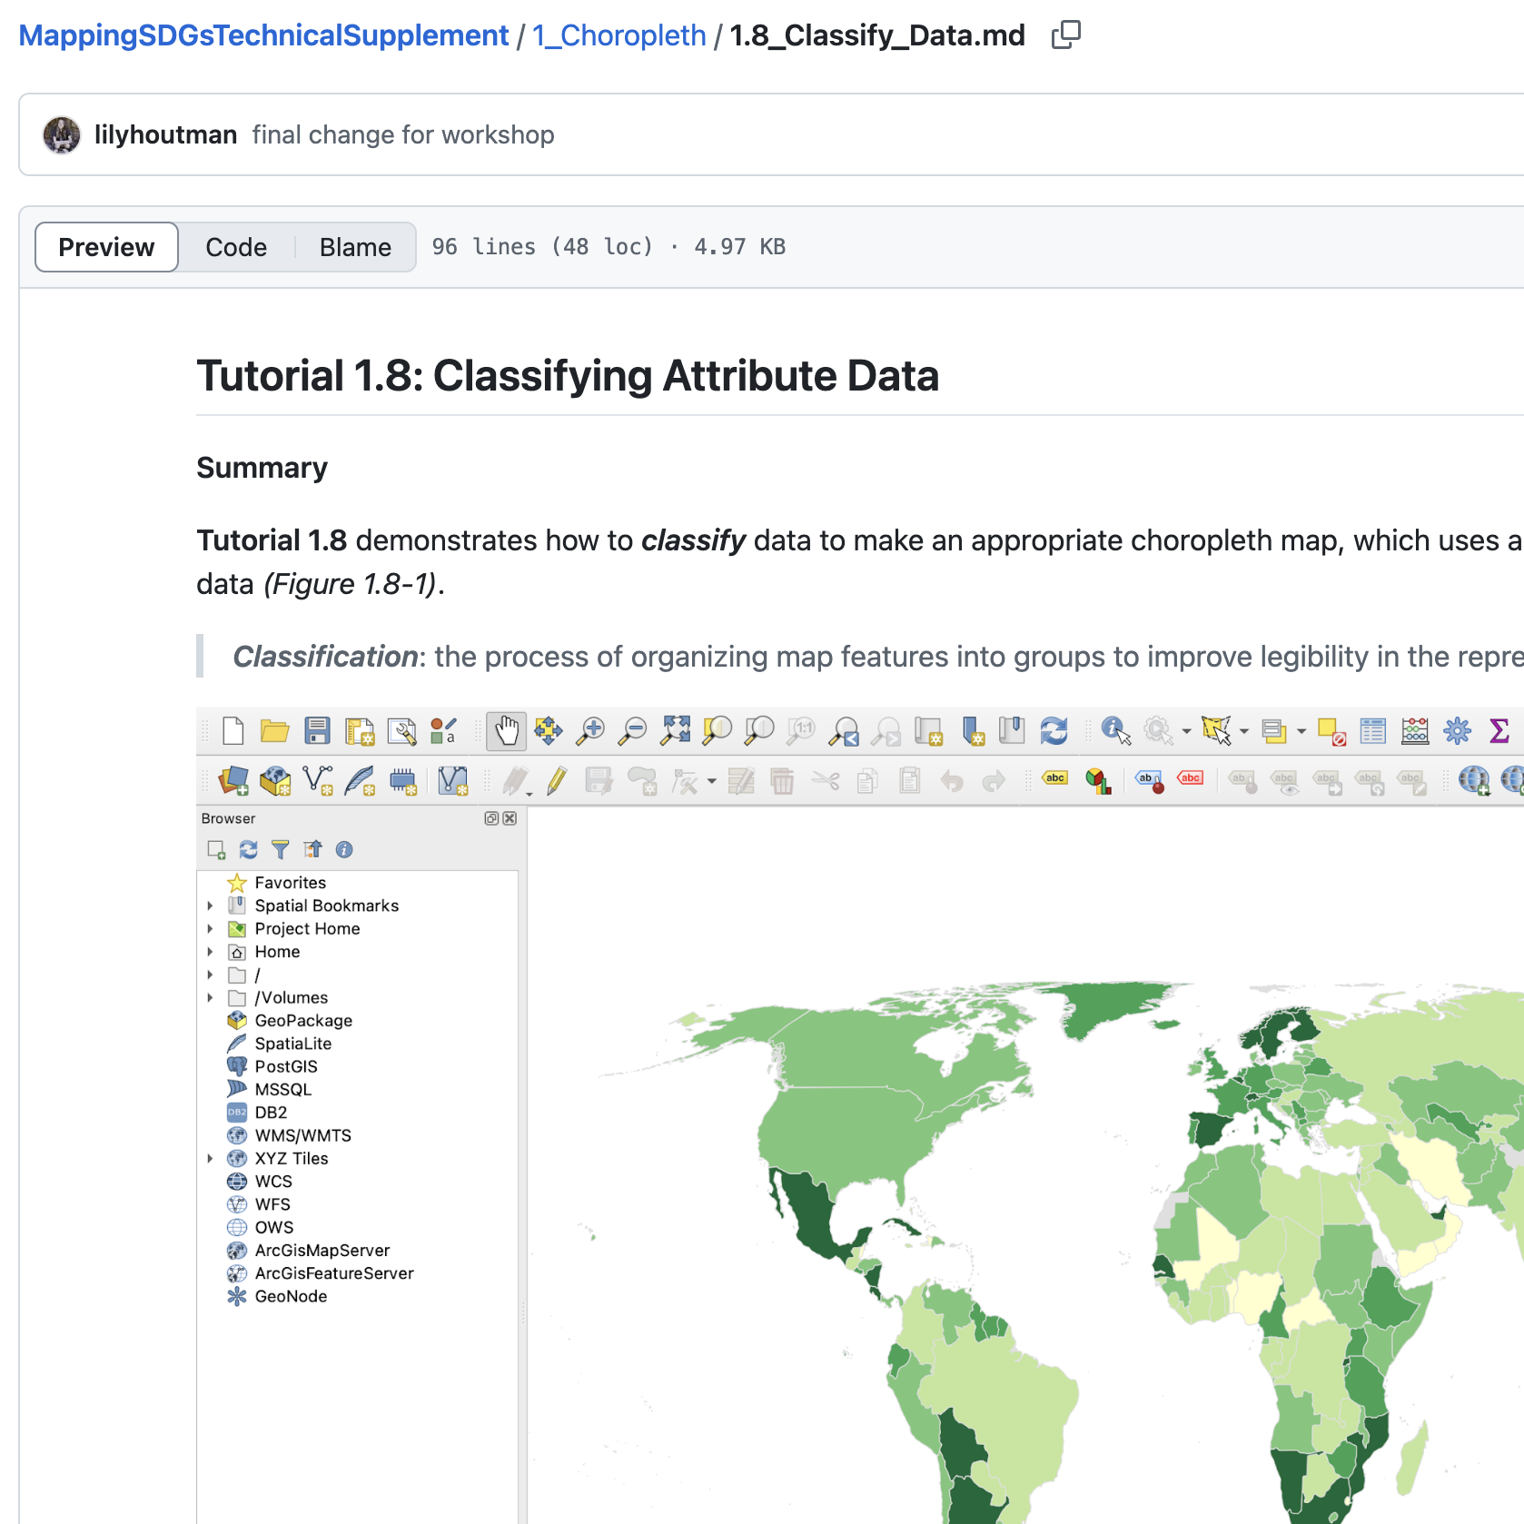Click the Browser panel float window button

click(x=491, y=818)
